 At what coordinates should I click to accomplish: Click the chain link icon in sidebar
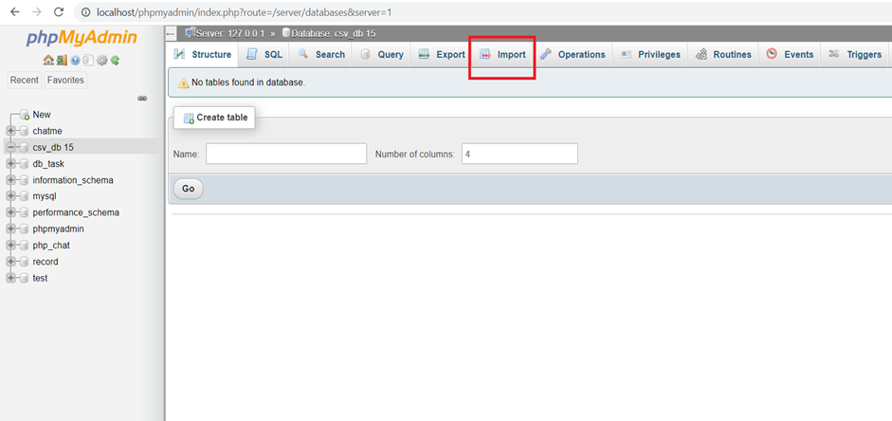click(x=142, y=99)
